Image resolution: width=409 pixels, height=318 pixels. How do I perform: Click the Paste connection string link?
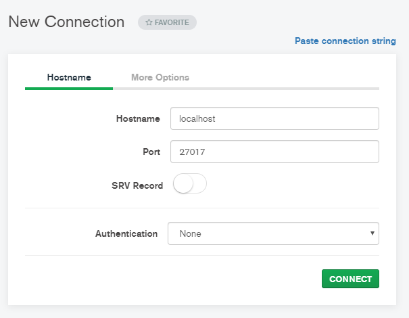pyautogui.click(x=345, y=41)
